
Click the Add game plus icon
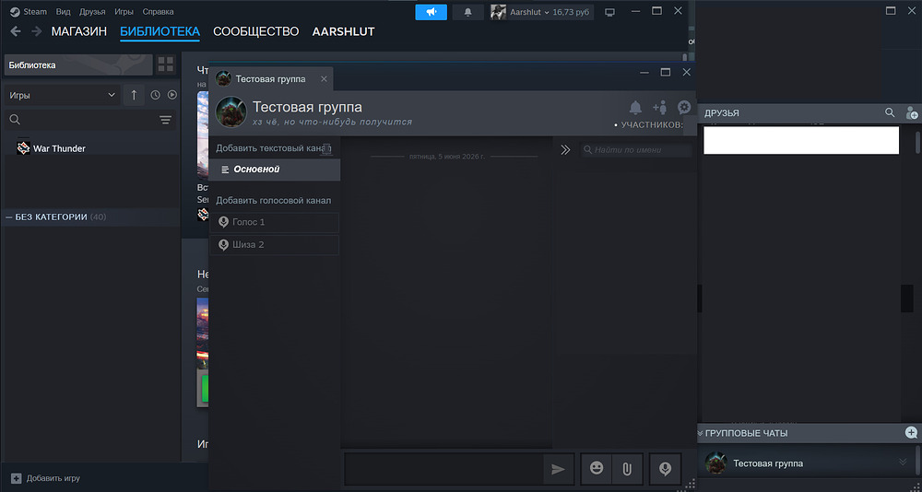16,478
